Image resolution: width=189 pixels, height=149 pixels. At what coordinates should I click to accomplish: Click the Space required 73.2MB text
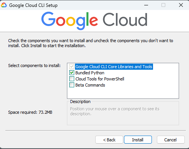coord(30,112)
